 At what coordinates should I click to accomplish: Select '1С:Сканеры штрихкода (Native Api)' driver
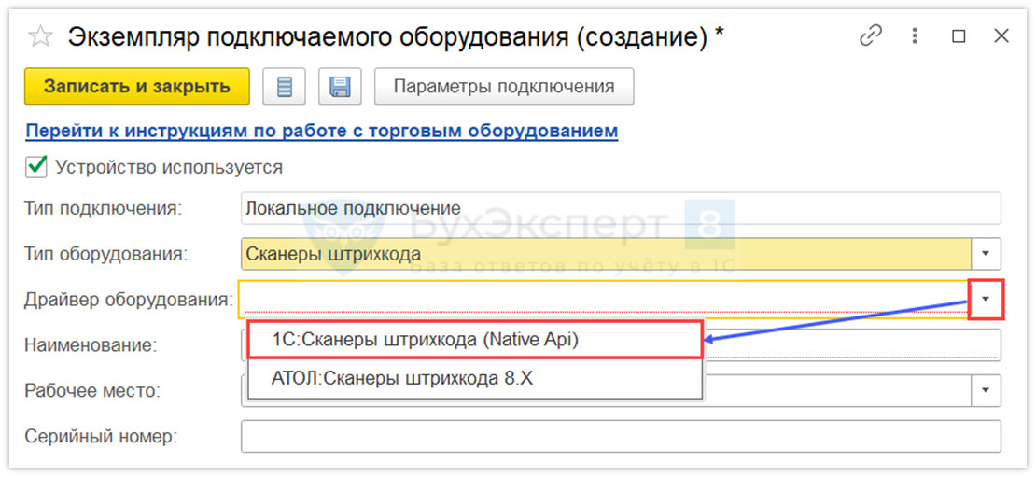474,340
